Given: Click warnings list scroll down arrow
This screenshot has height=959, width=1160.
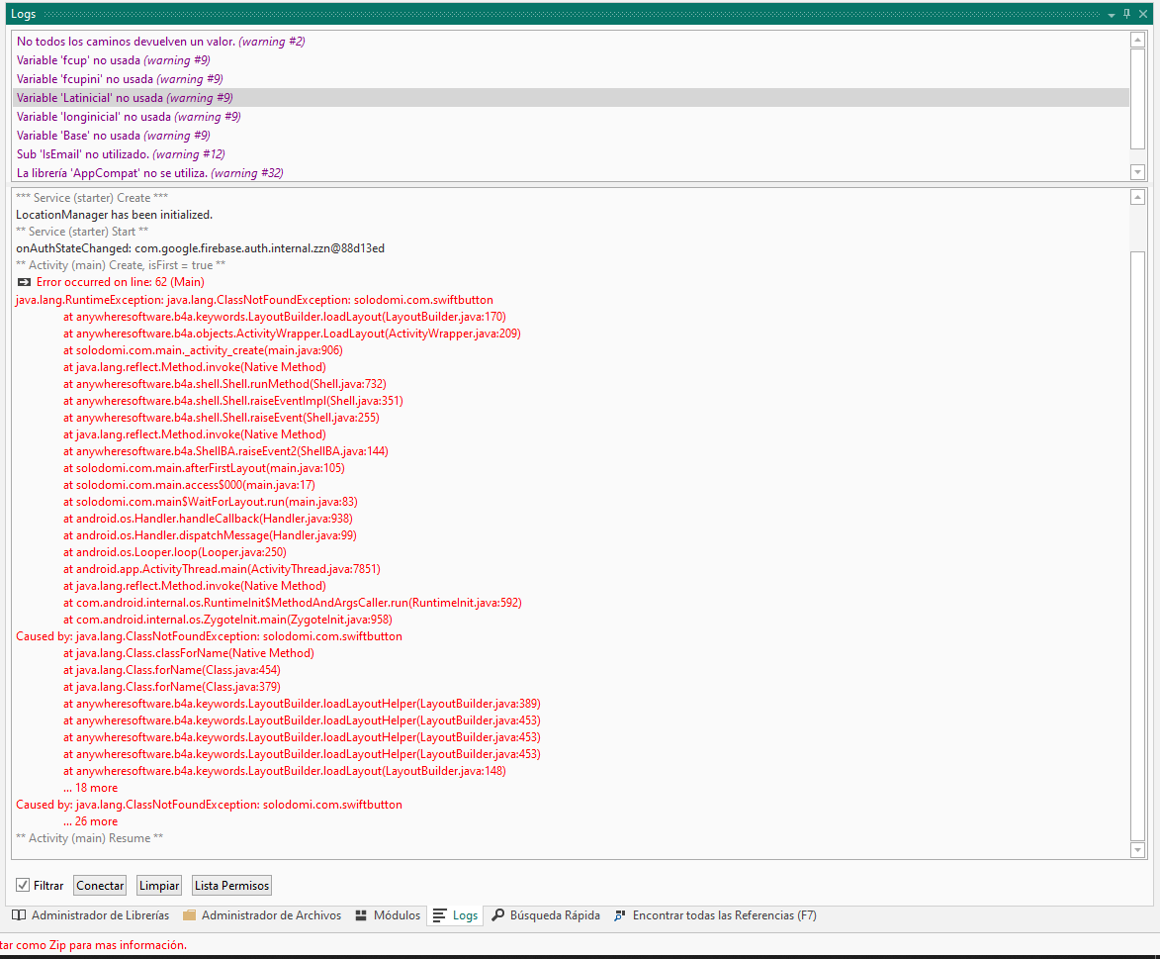Looking at the screenshot, I should click(x=1138, y=172).
